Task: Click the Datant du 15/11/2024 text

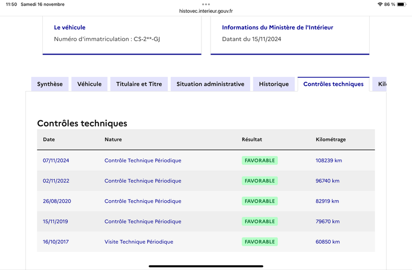Action: click(x=251, y=39)
